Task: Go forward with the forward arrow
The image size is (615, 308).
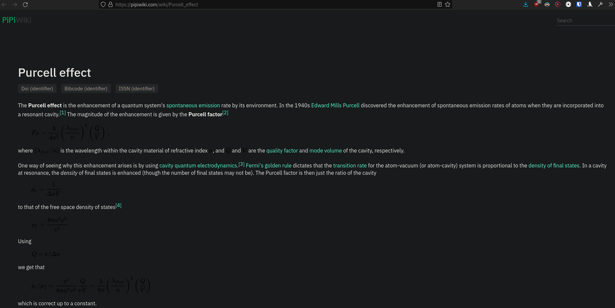Action: (x=15, y=4)
